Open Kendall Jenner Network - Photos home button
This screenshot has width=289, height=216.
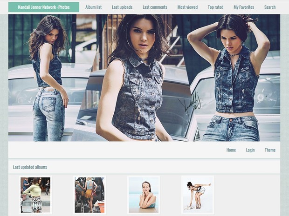[x=44, y=7]
